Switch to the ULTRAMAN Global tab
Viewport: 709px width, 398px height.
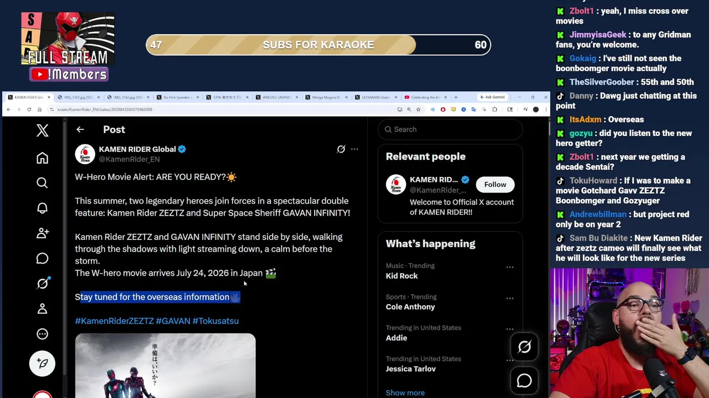tap(376, 97)
